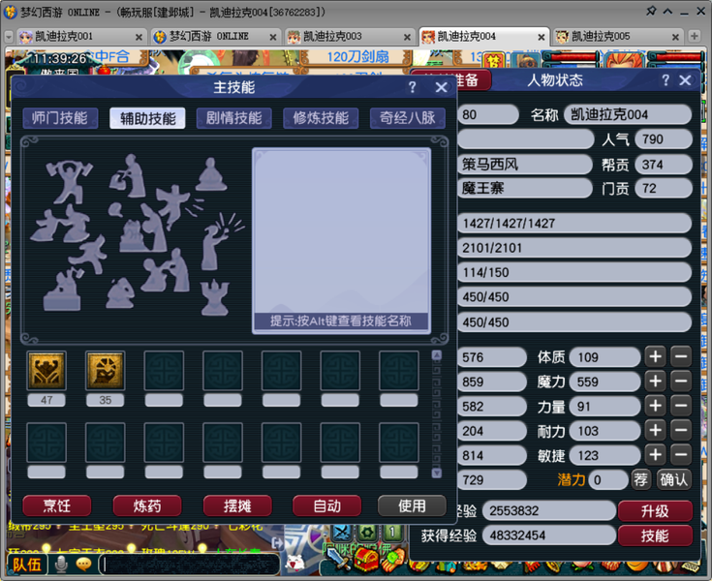Screen dimensions: 712x581
Task: Close the 凯迪拉克001 tab
Action: [x=139, y=37]
